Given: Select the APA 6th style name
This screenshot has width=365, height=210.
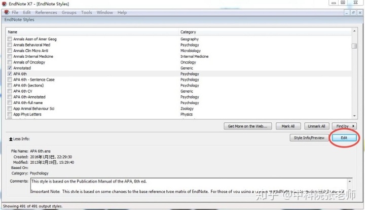Looking at the screenshot, I should 20,74.
